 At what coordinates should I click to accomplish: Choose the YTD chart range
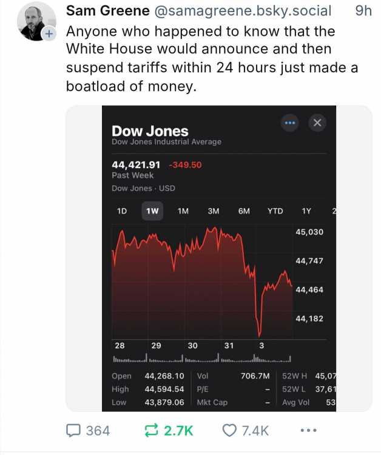tap(275, 211)
